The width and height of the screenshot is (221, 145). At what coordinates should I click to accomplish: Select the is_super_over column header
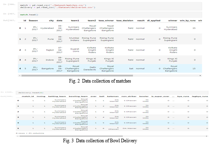point(160,96)
